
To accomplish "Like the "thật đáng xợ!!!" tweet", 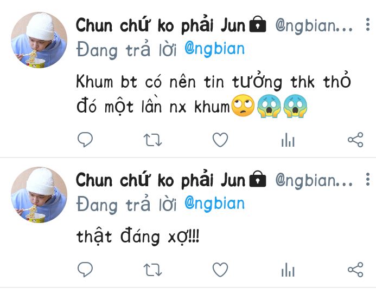I will coord(220,270).
